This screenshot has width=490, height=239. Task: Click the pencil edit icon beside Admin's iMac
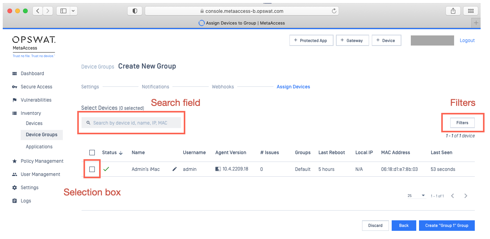point(175,169)
